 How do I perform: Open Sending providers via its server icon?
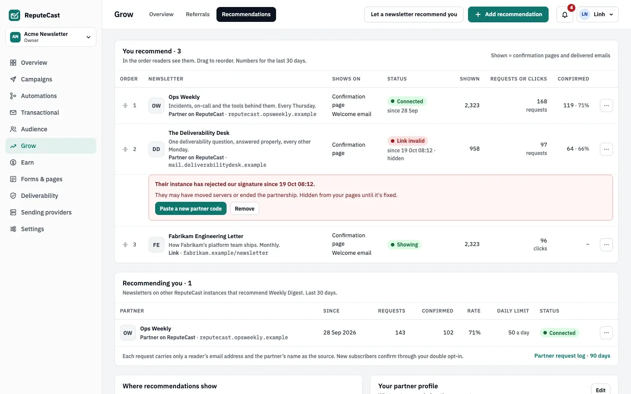point(13,212)
